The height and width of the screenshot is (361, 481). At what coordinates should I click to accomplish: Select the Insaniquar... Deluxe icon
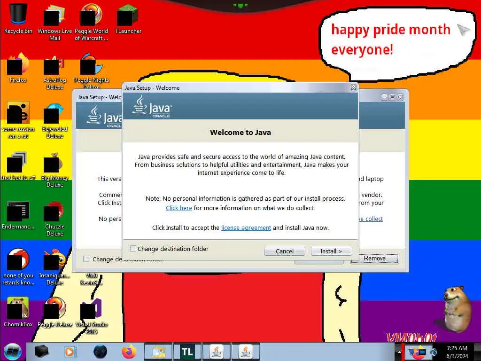tap(54, 267)
